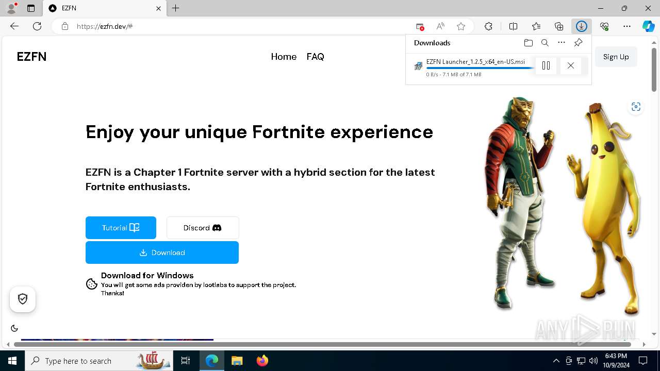
Task: Open Tab actions menu icon
Action: 31,8
